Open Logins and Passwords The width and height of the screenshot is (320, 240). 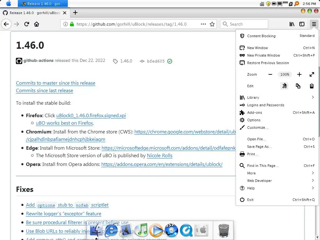coord(277,105)
